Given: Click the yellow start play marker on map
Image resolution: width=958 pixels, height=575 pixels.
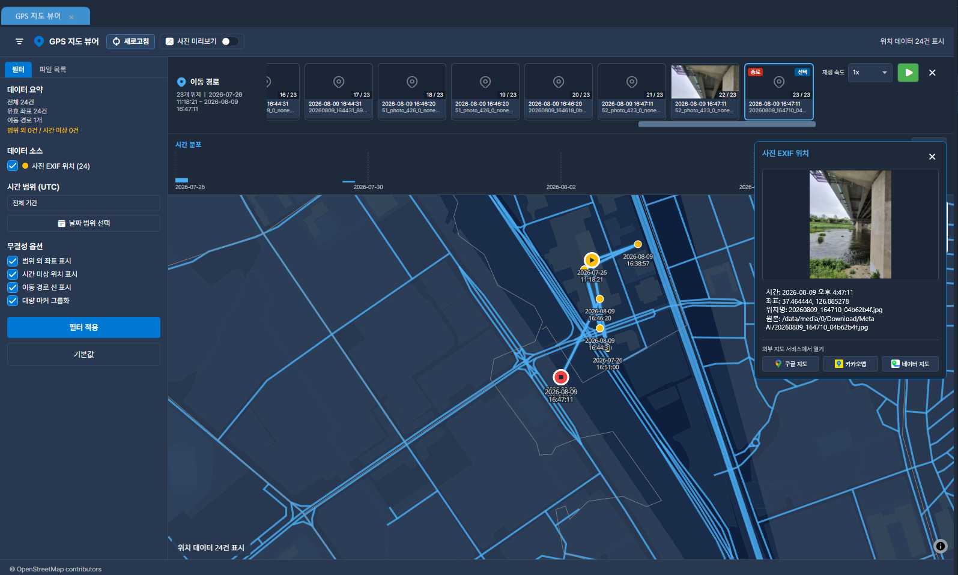Looking at the screenshot, I should pyautogui.click(x=592, y=260).
